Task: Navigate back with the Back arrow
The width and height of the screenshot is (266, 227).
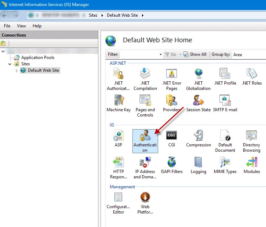Action: pos(4,16)
